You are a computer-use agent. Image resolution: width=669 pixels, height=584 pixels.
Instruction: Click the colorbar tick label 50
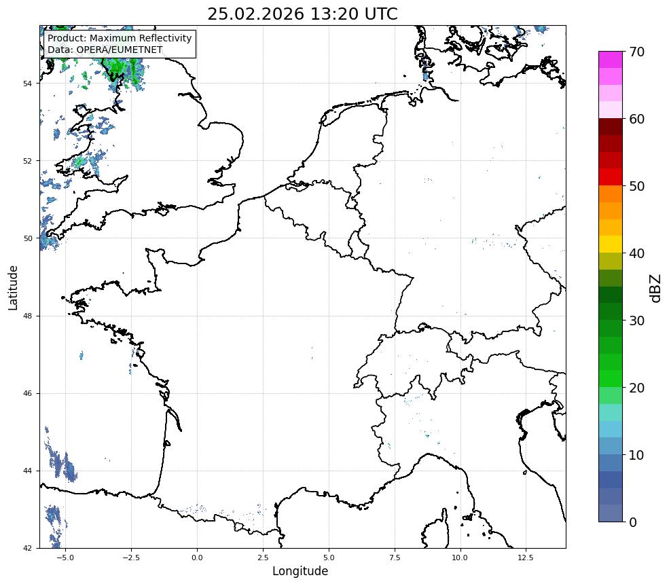[x=636, y=186]
